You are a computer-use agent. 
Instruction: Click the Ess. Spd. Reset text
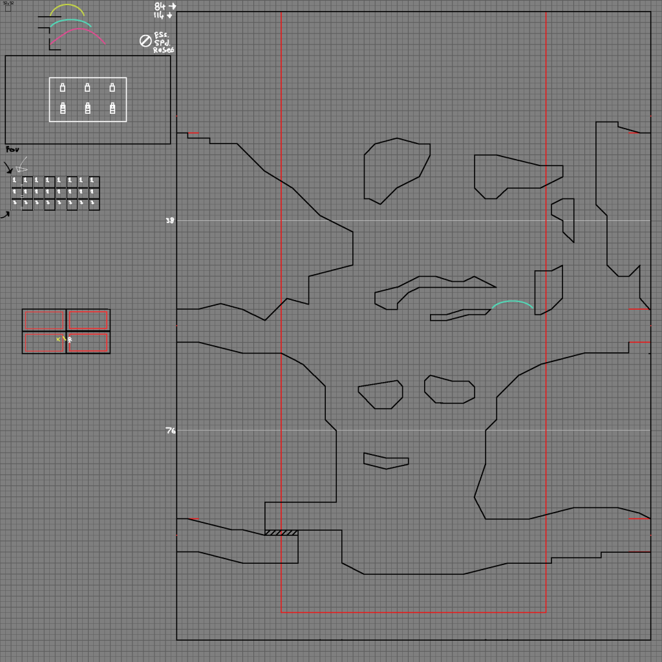coord(163,43)
